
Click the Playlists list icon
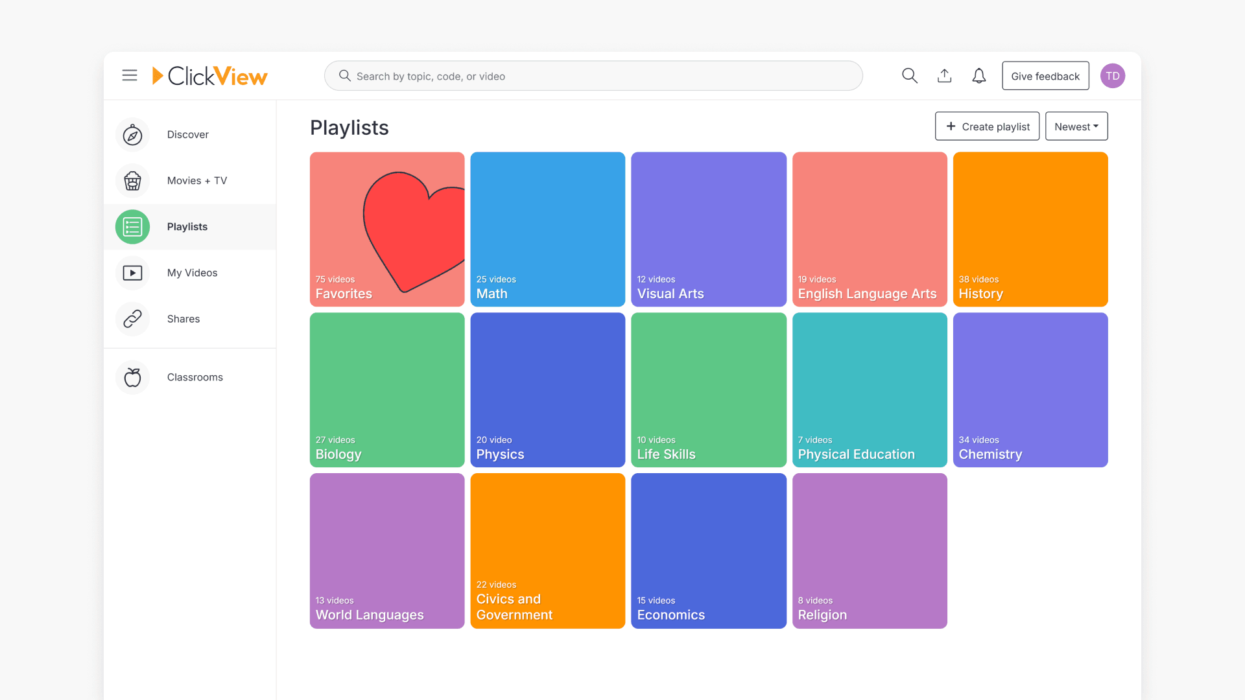(132, 227)
